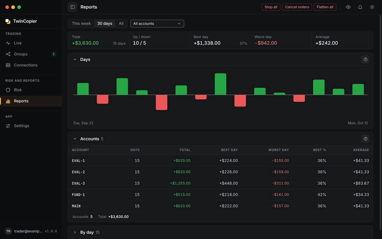Click the Flatten all button
Screen dimensions: 382x239
(325, 7)
